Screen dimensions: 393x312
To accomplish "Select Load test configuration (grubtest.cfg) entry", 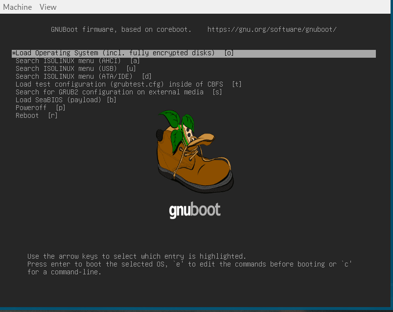I will (128, 84).
